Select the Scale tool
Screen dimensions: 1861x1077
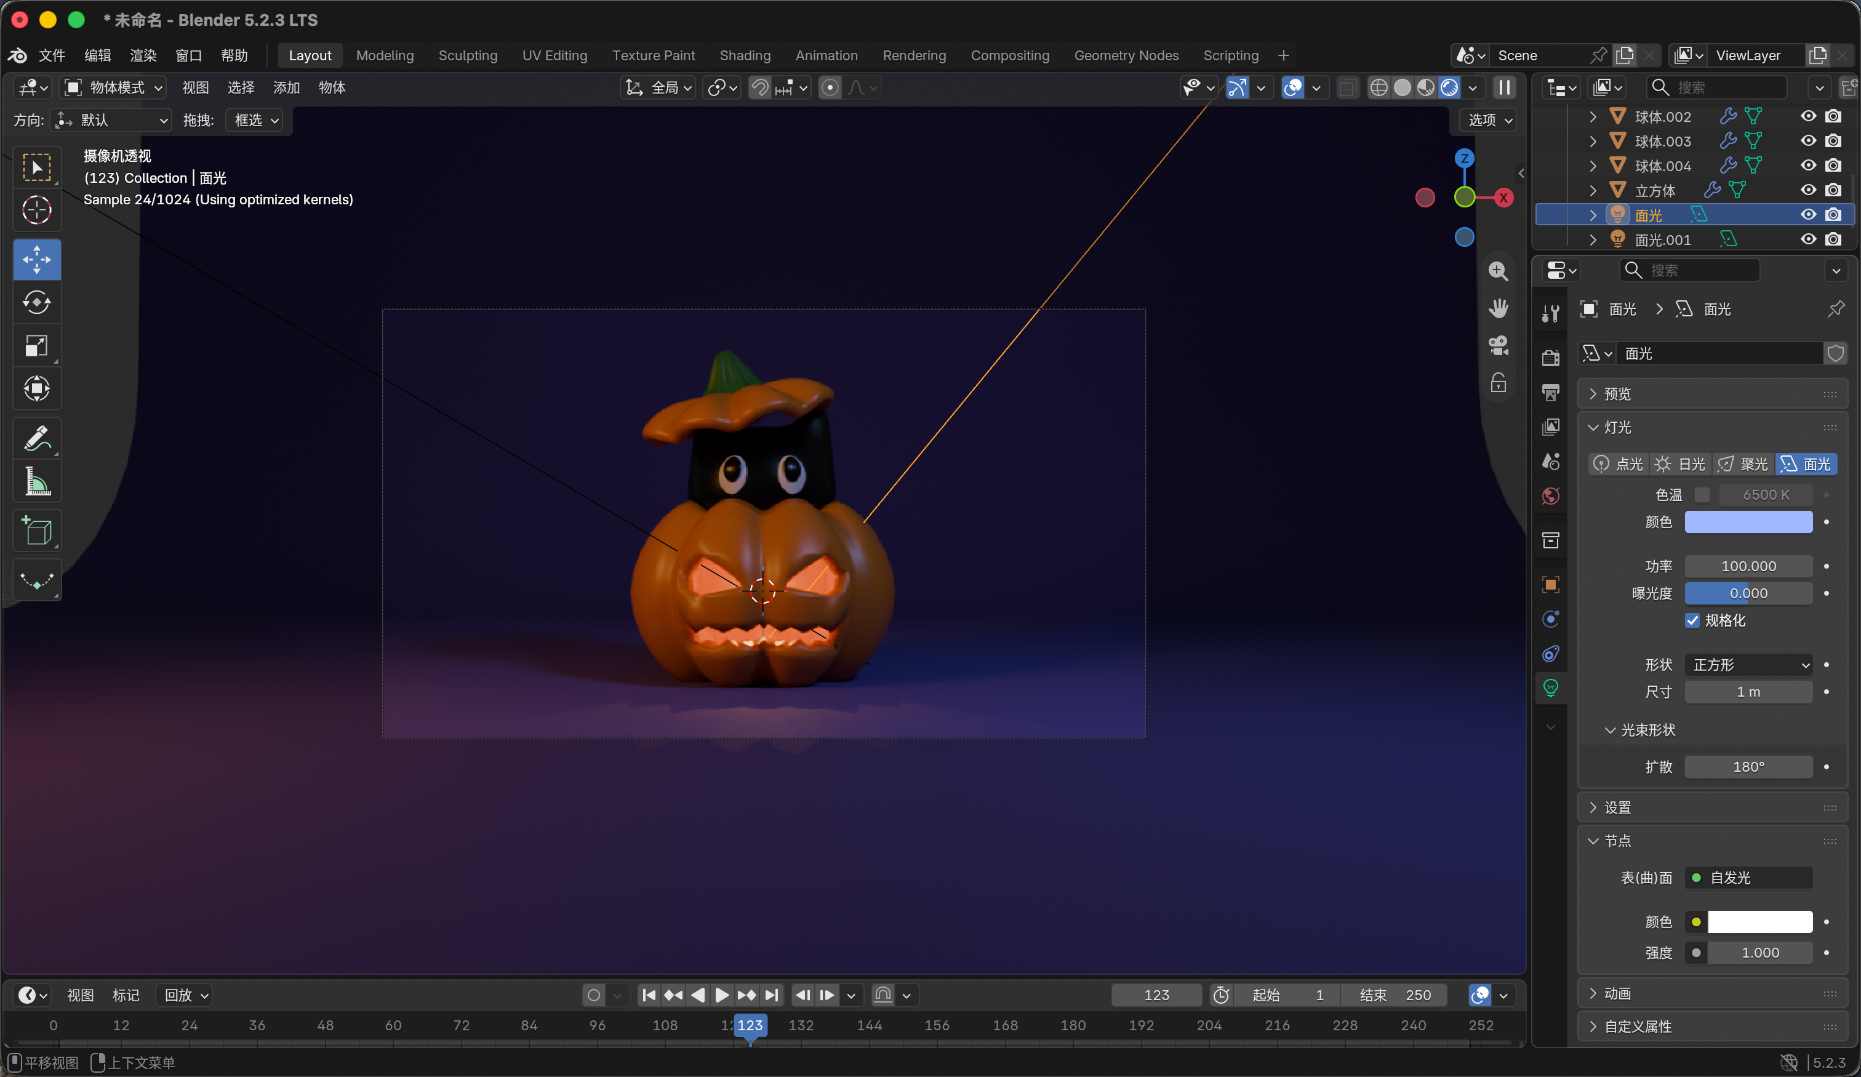point(36,346)
